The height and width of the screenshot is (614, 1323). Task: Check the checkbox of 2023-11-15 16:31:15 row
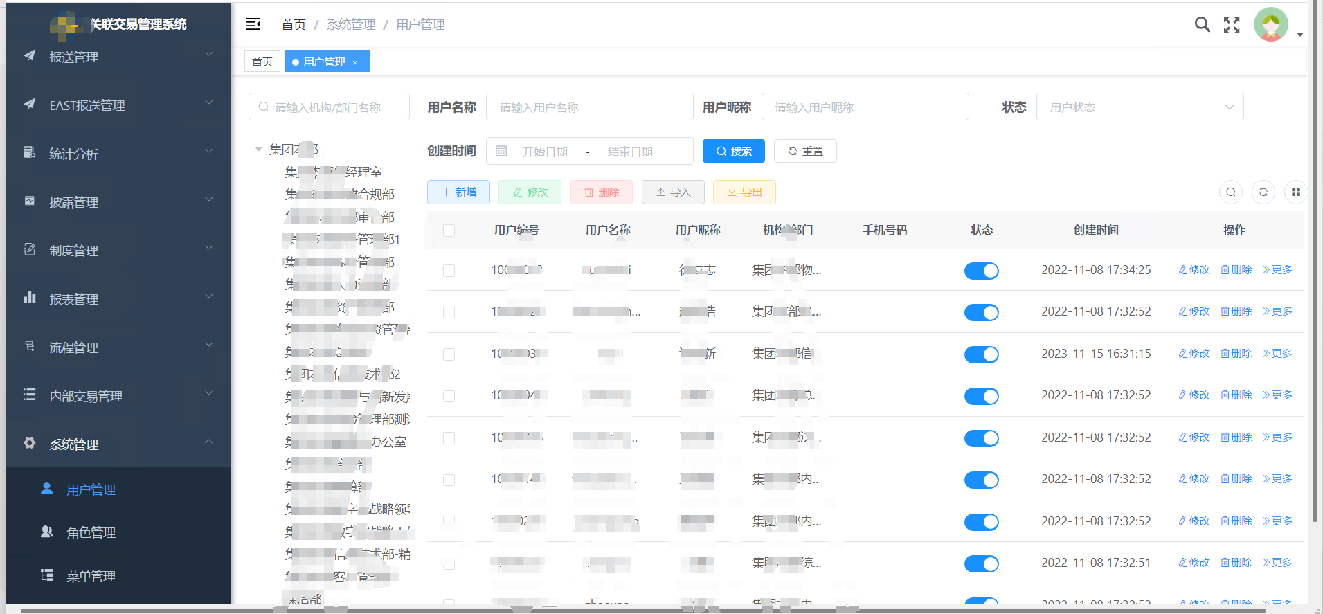[449, 354]
